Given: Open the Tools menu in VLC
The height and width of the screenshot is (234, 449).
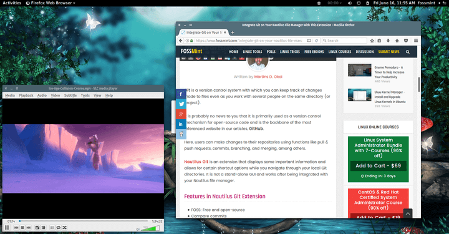Looking at the screenshot, I should click(85, 95).
